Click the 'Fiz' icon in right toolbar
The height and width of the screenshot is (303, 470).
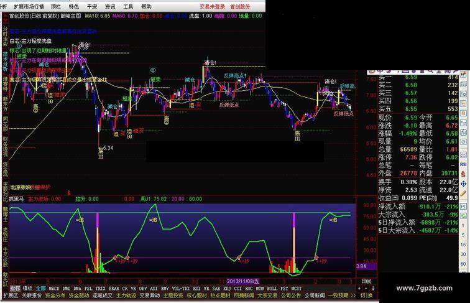coord(463,123)
